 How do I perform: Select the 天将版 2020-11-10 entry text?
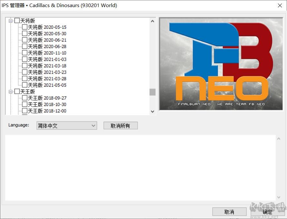[x=47, y=53]
